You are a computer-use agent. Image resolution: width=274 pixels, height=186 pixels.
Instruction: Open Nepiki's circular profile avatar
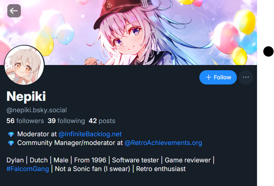coord(24,65)
